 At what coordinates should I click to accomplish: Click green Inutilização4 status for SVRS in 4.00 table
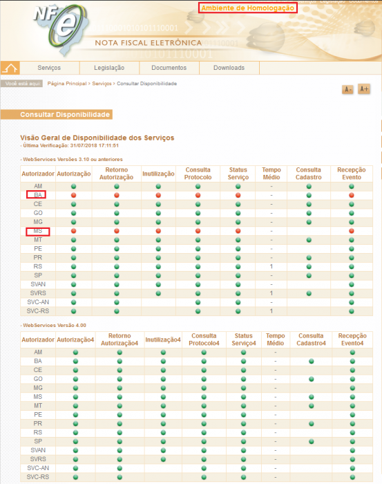click(163, 460)
